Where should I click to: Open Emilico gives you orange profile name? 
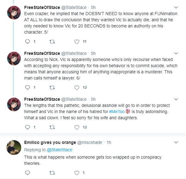point(50,142)
